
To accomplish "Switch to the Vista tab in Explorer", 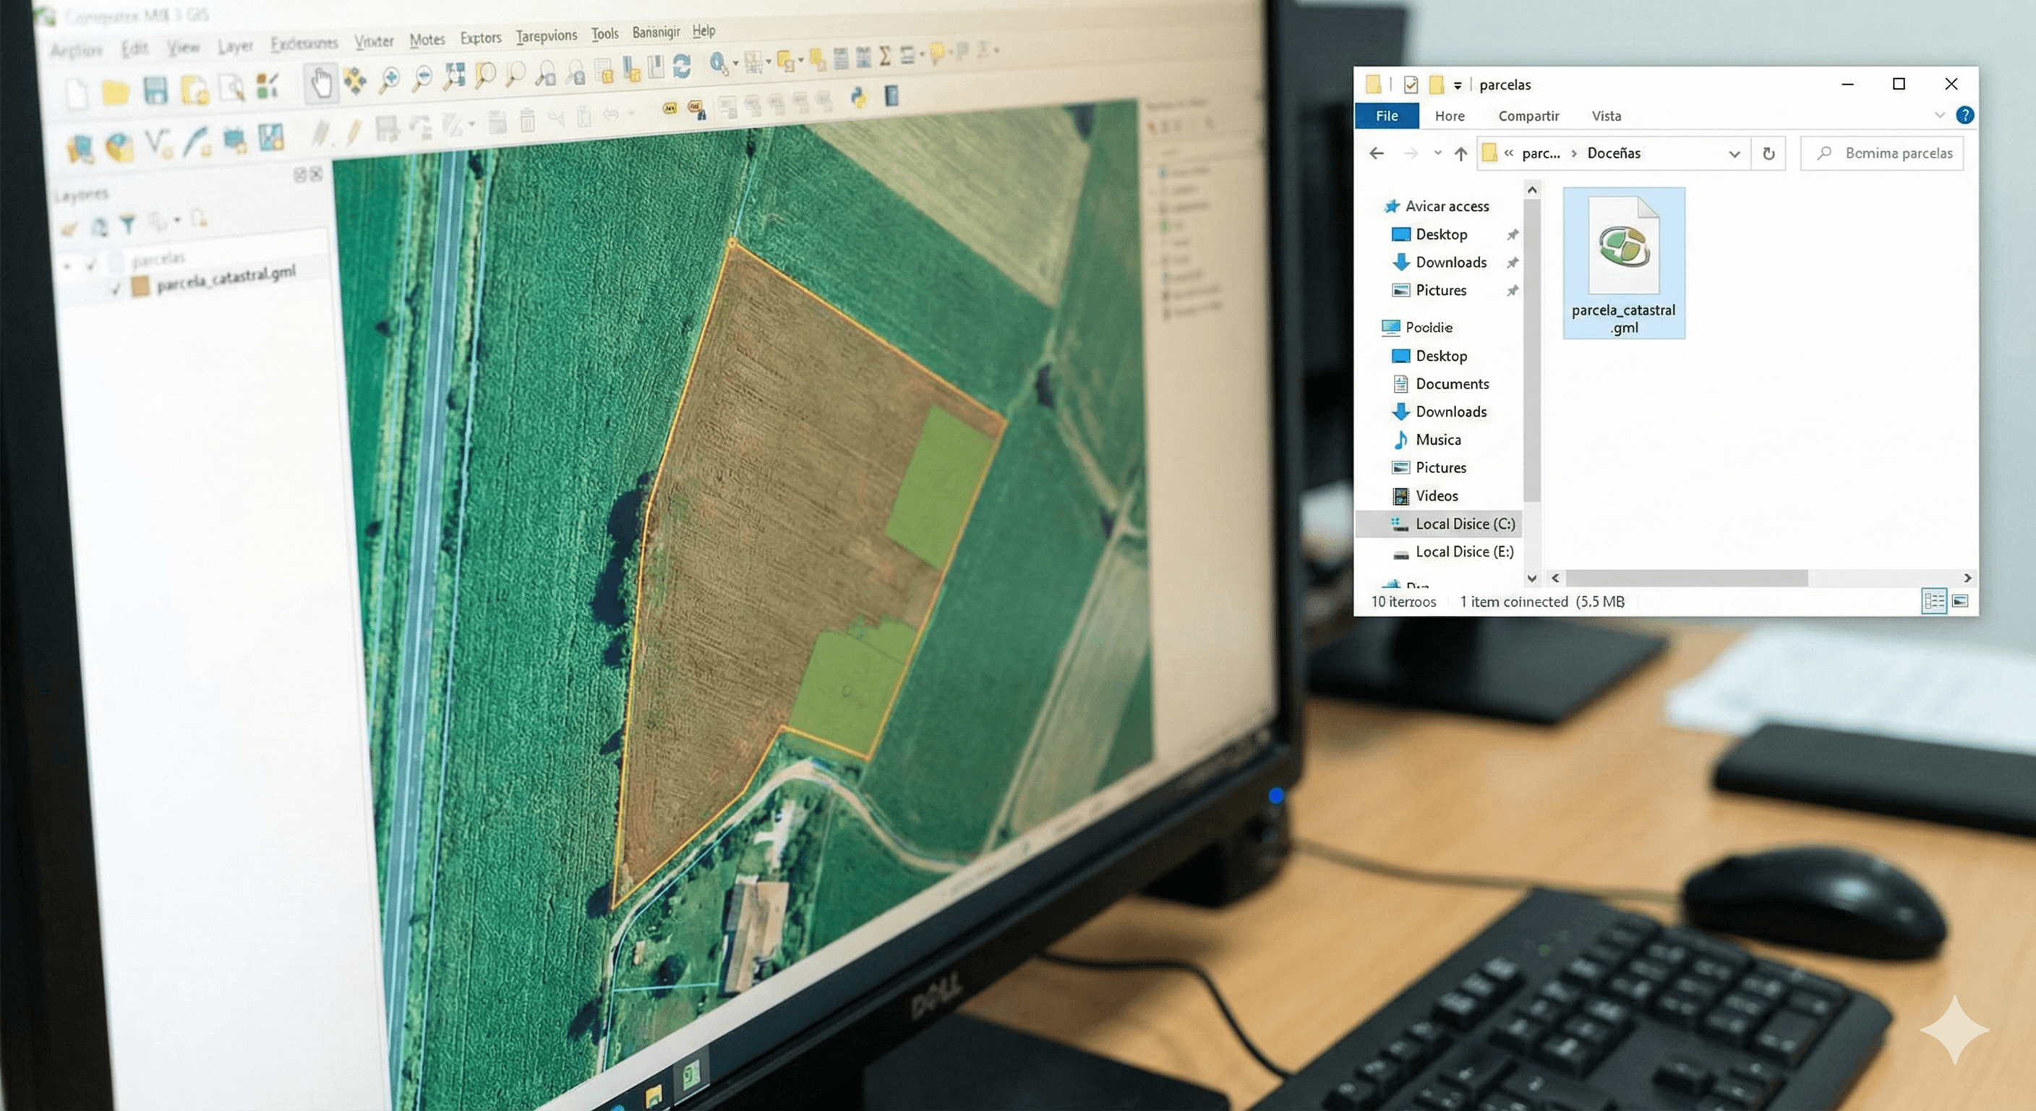I will 1606,116.
